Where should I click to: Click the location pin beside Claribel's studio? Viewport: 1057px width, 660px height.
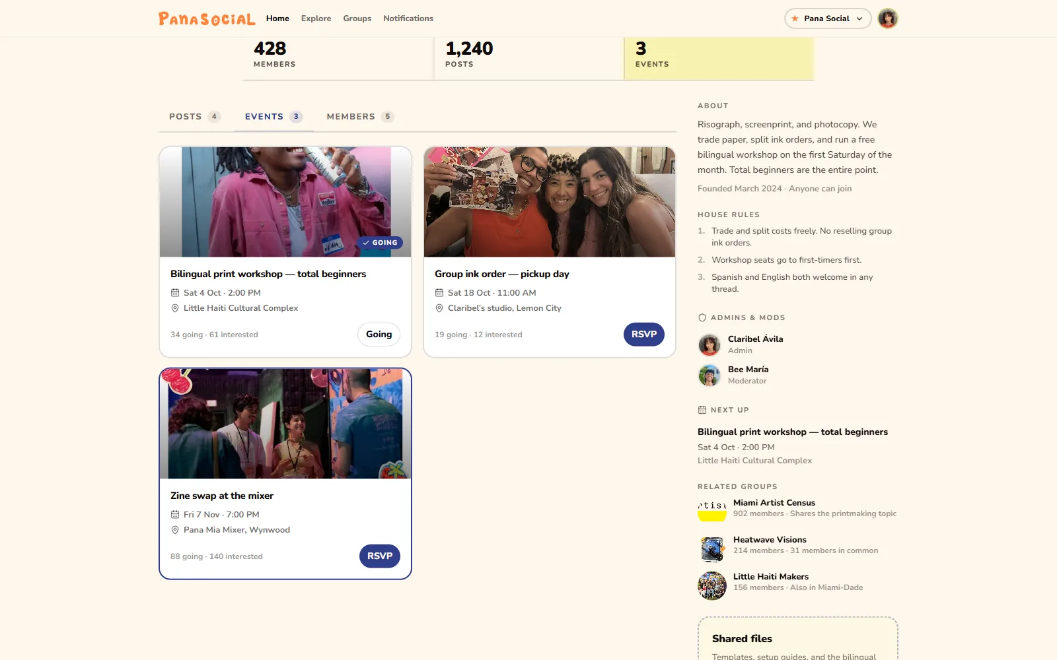point(439,308)
